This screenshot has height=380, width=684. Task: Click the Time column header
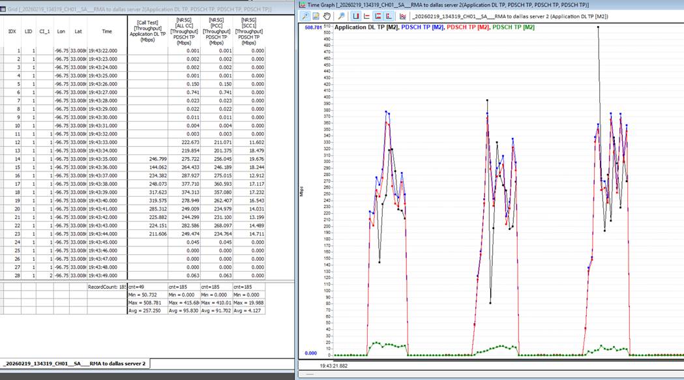106,31
